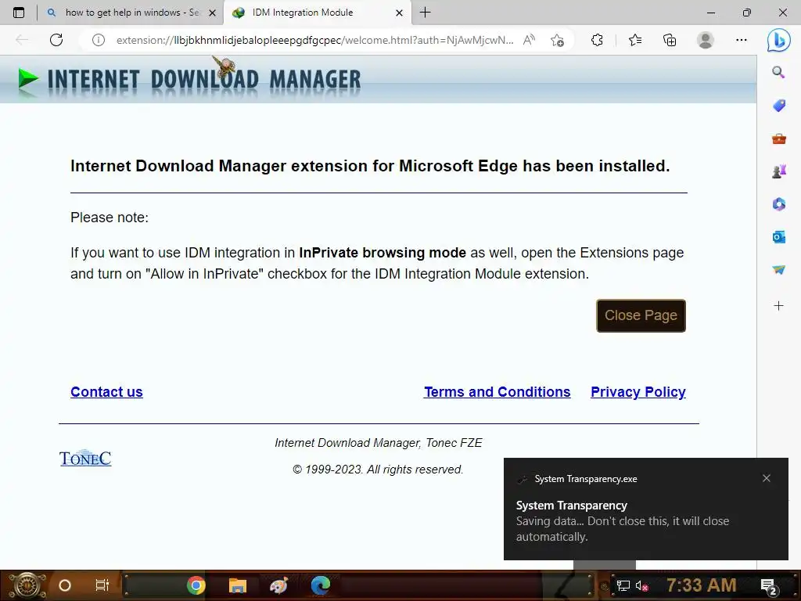Click the Internet Download Manager logo banner

point(189,81)
